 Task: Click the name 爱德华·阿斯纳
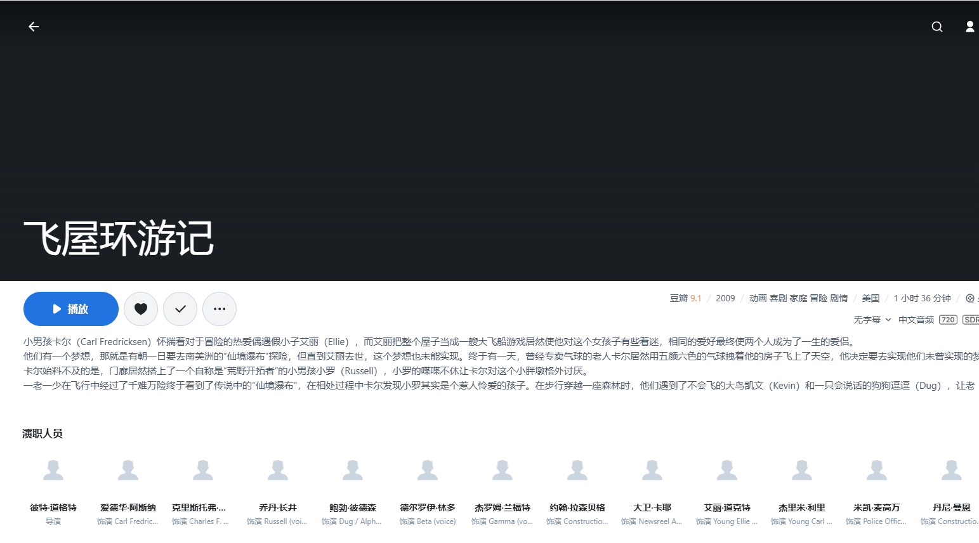click(128, 507)
